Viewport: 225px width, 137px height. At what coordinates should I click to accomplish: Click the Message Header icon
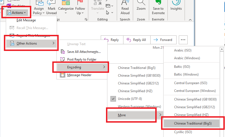pyautogui.click(x=63, y=75)
